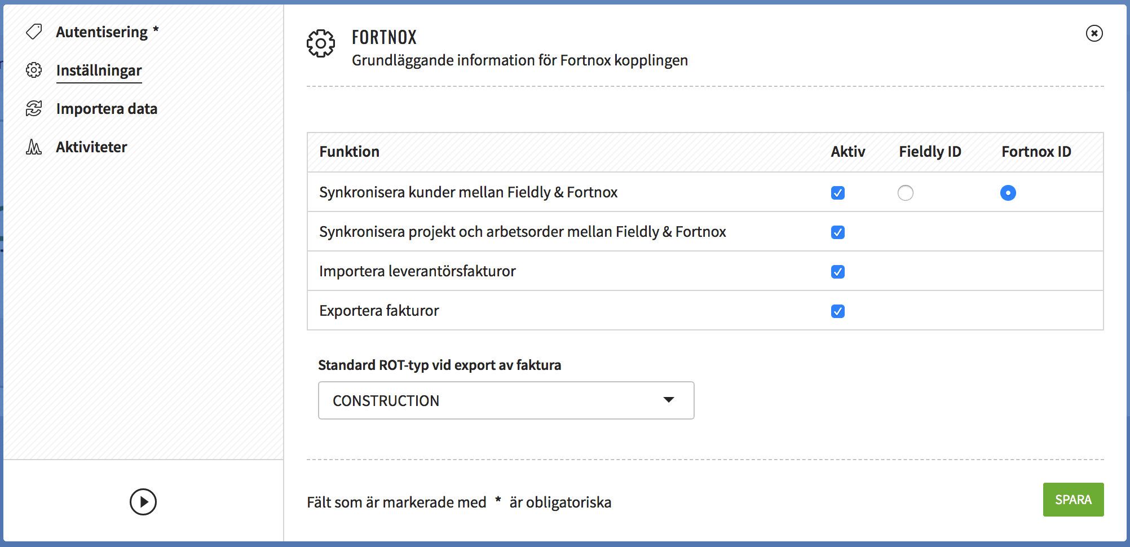The height and width of the screenshot is (547, 1130).
Task: Click the Fortnox ID column header
Action: [1036, 152]
